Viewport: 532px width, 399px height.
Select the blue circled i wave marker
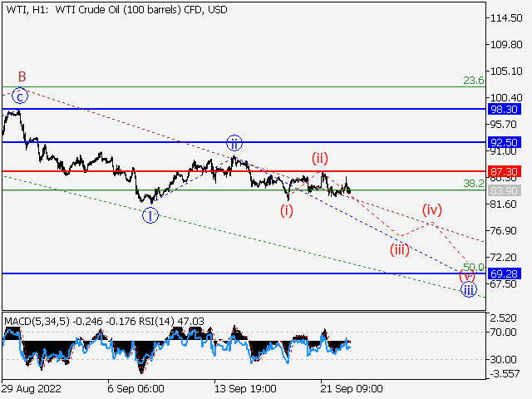[x=150, y=215]
